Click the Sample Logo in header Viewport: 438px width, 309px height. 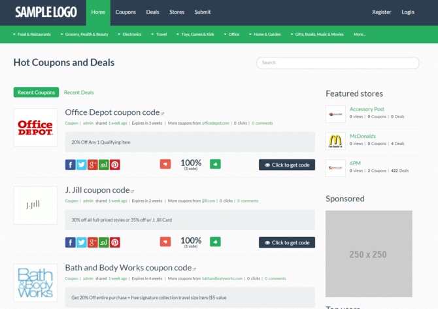coord(46,12)
